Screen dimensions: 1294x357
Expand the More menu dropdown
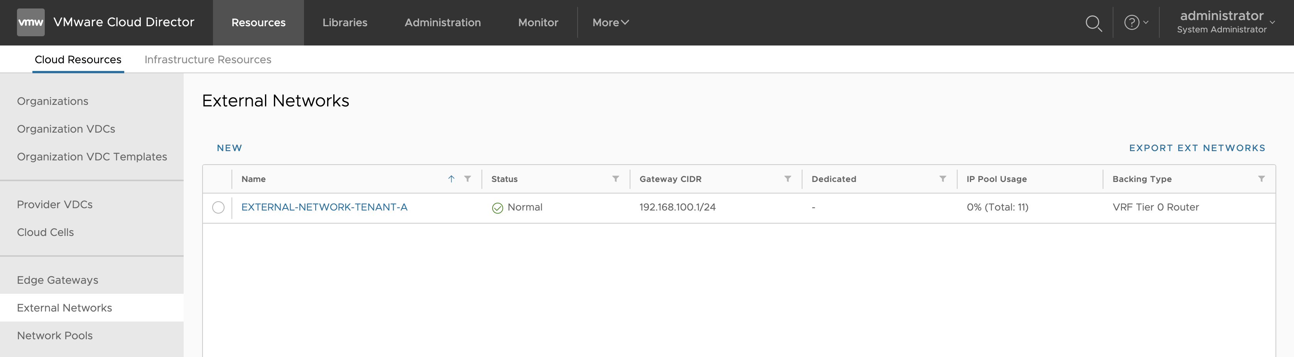(x=610, y=23)
